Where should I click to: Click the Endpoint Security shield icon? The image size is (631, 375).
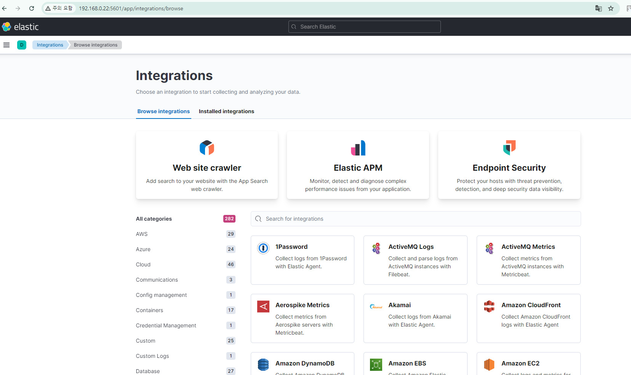(x=509, y=148)
